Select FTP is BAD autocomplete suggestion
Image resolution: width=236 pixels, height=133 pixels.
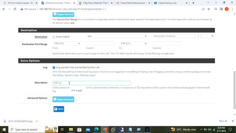(77, 91)
